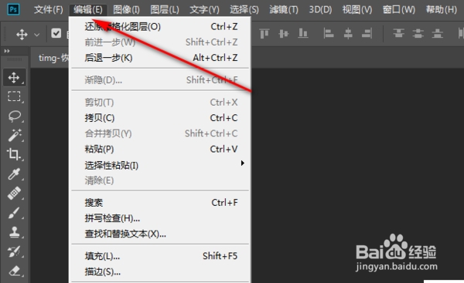Viewport: 464px width, 283px height.
Task: Align bottom edges icon in options bar
Action: tap(302, 33)
